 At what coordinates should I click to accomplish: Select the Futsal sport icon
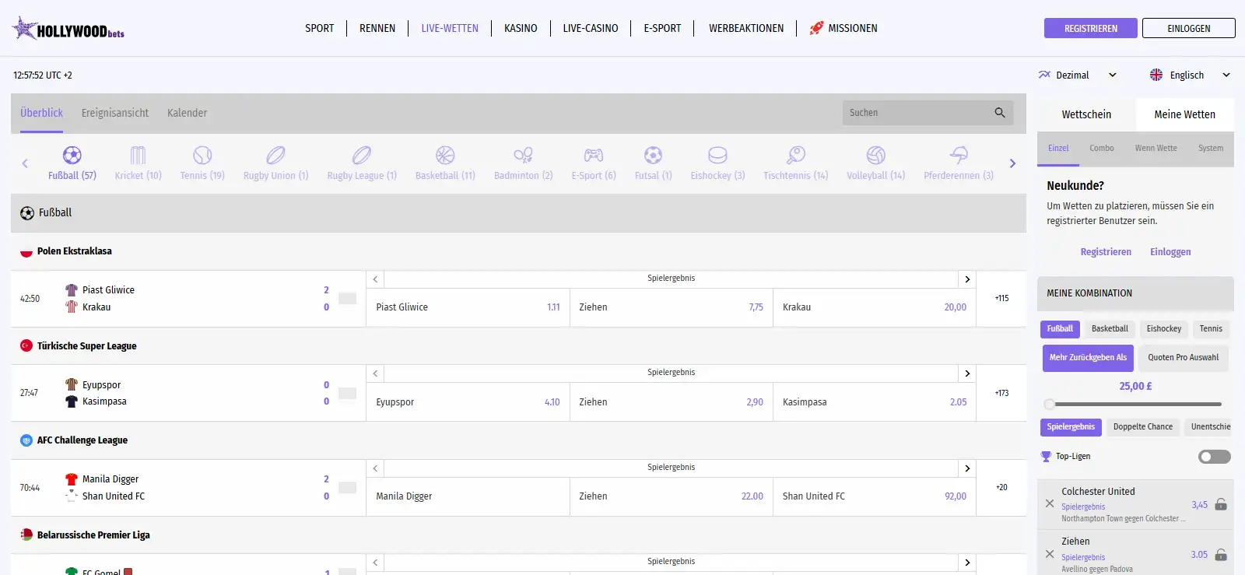(654, 155)
